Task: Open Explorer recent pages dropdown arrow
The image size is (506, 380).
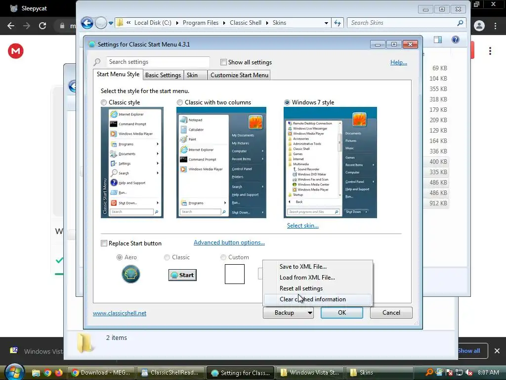Action: coord(111,23)
